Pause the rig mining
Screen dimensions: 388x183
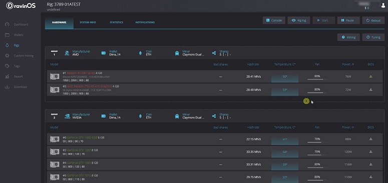click(348, 20)
